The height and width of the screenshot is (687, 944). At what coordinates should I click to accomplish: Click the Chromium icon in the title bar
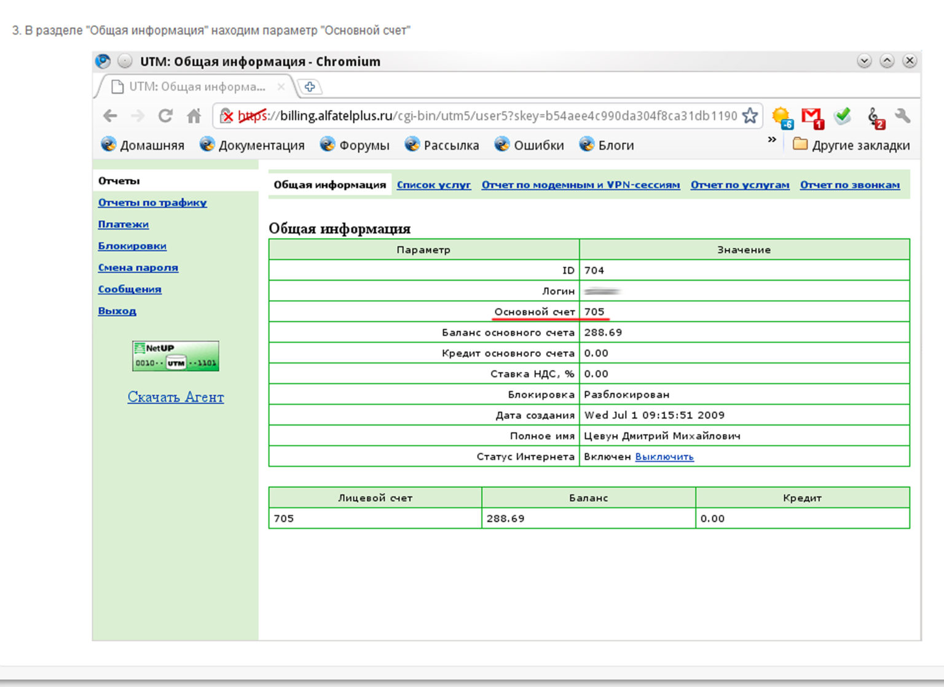click(x=103, y=61)
